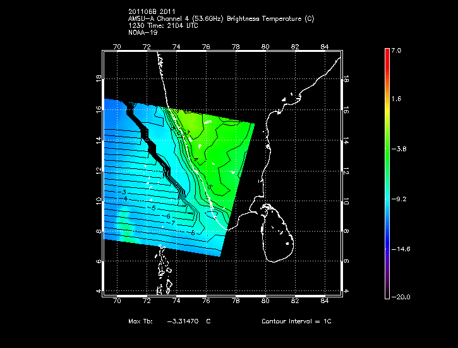Click the '1230 Time: 2104 UTC' line

click(163, 26)
